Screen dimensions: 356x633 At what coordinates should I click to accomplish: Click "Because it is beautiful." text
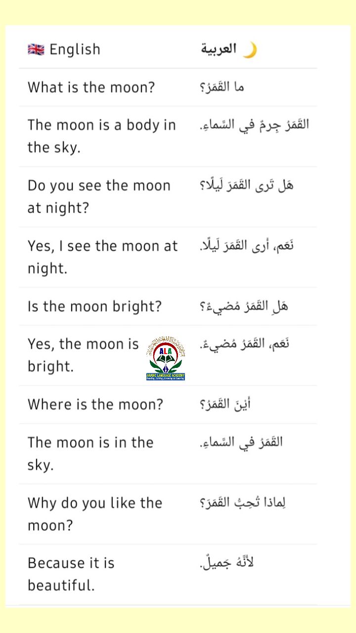point(71,574)
